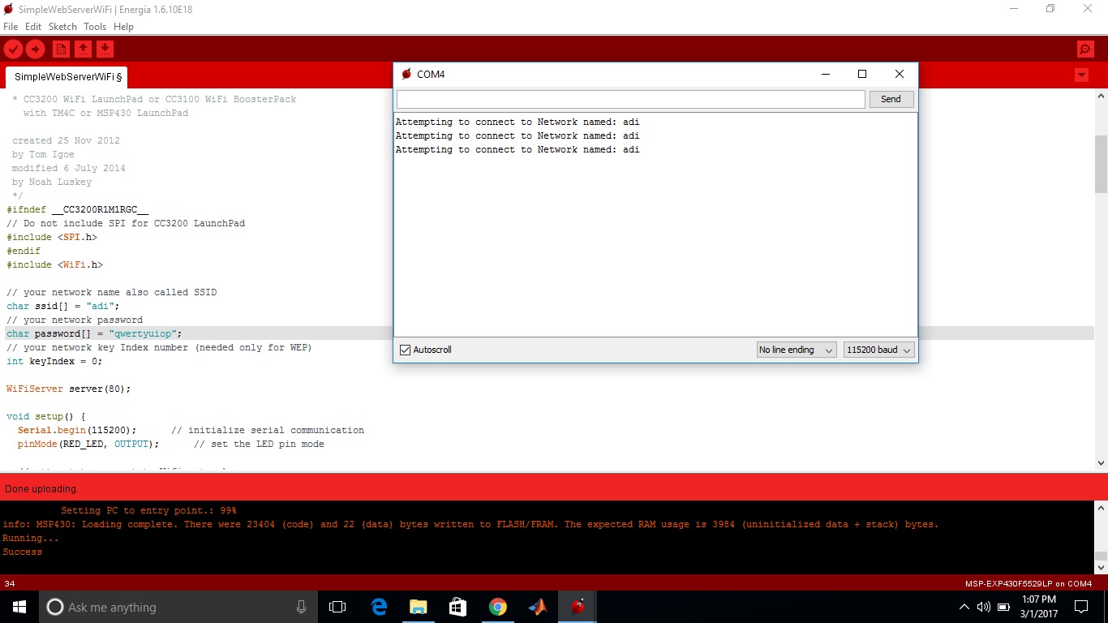Image resolution: width=1108 pixels, height=623 pixels.
Task: Click the Send button in COM4 window
Action: coord(891,99)
